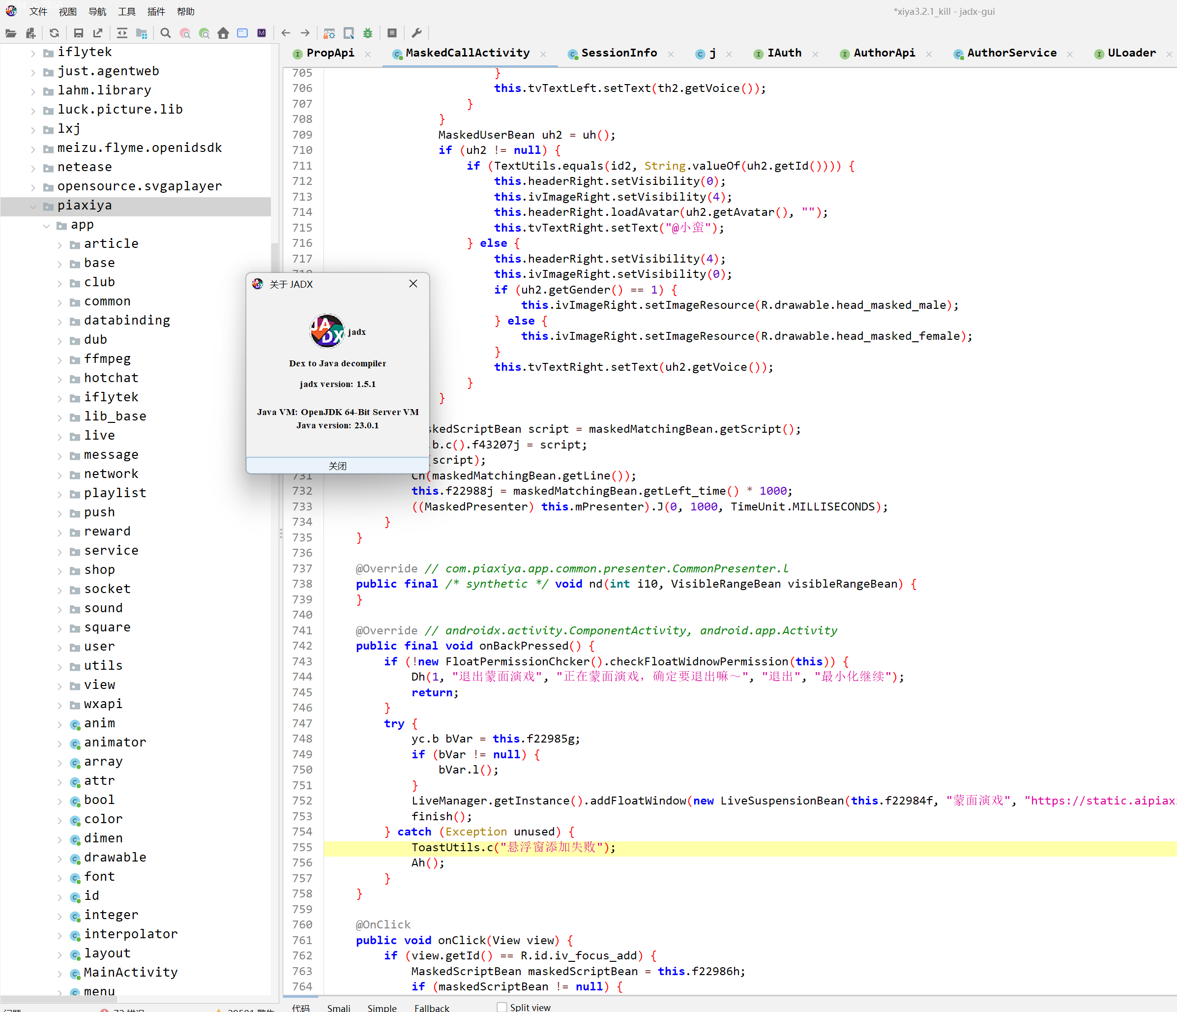Screen dimensions: 1177x1012
Task: Switch to Fallback view tab
Action: (432, 1008)
